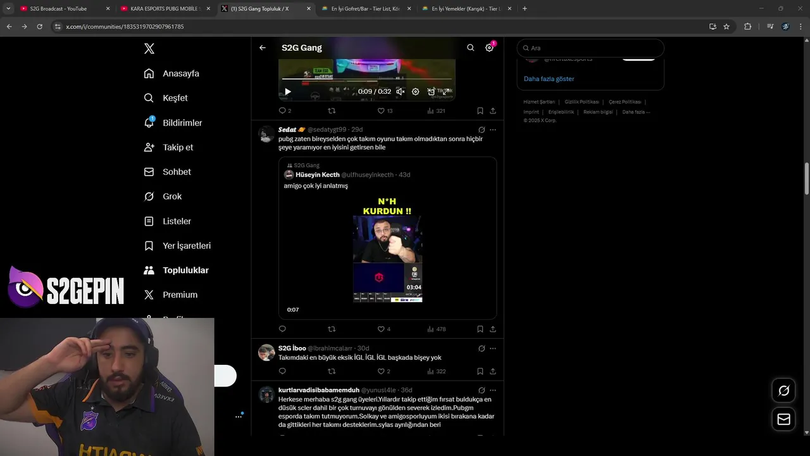This screenshot has height=456, width=810.
Task: Toggle picture-in-picture on the video
Action: (431, 92)
